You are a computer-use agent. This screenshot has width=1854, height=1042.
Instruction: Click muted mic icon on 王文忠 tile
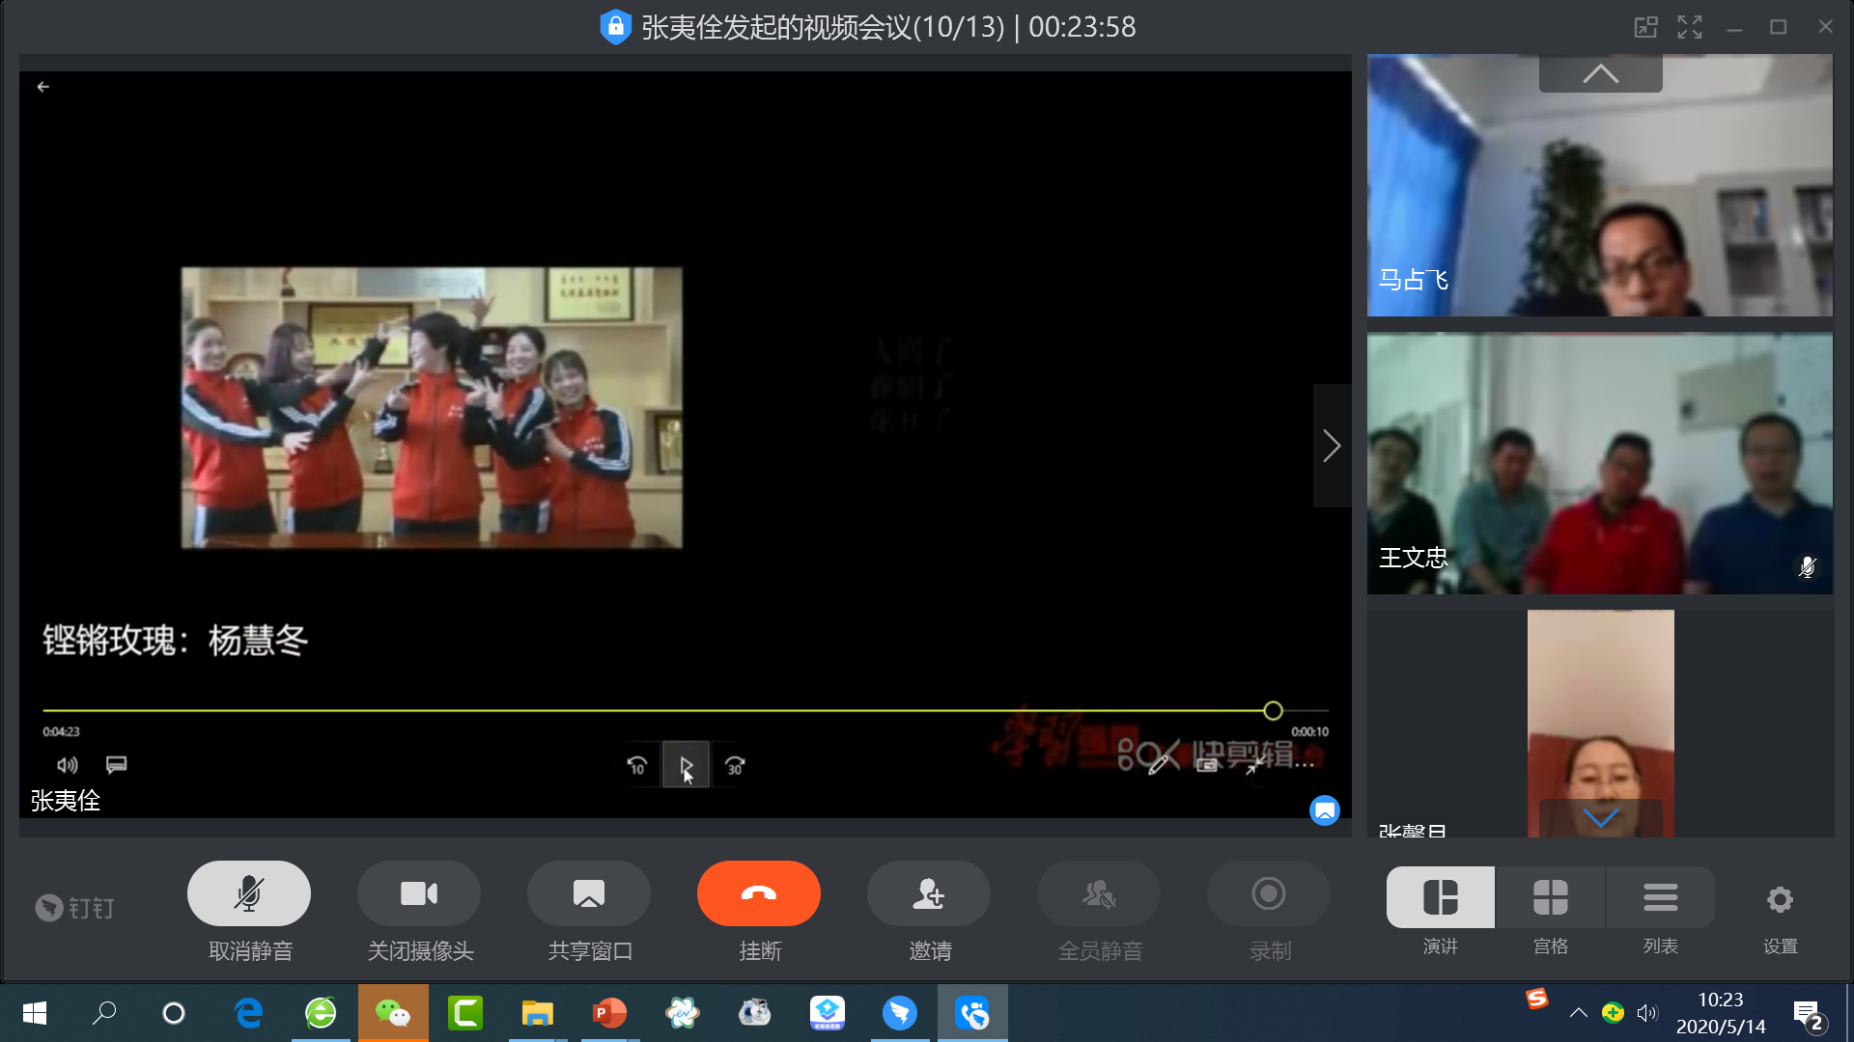pos(1807,566)
